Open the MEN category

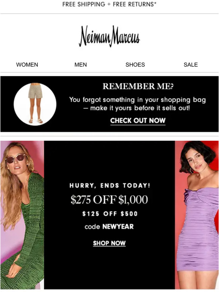tap(80, 65)
